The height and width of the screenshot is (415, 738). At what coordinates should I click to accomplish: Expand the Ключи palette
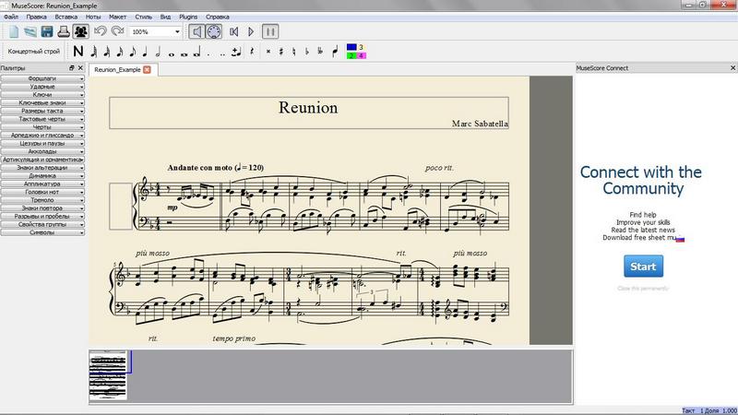tap(42, 95)
